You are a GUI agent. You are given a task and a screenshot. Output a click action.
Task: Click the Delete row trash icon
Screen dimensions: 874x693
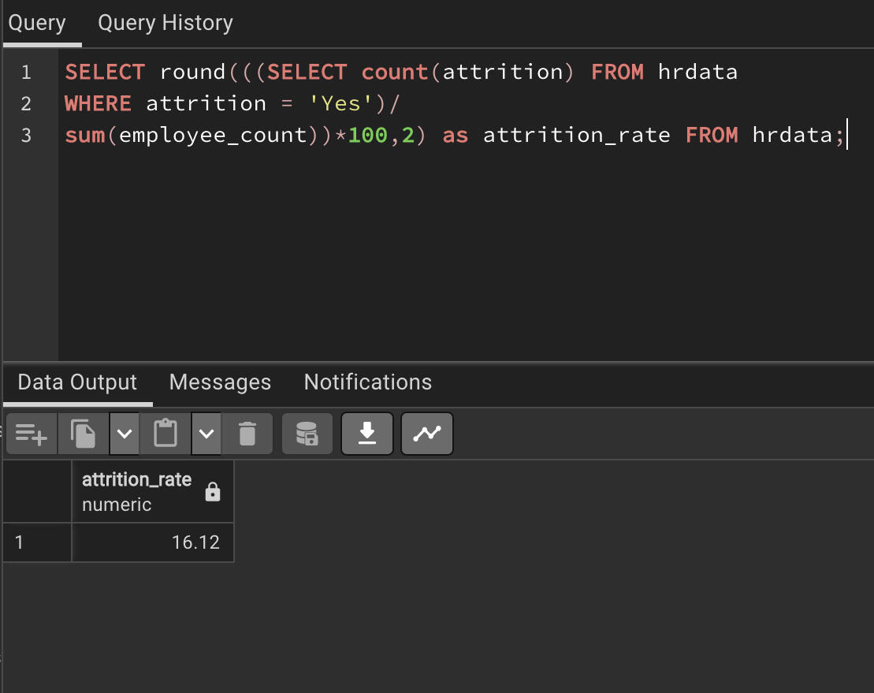(247, 434)
